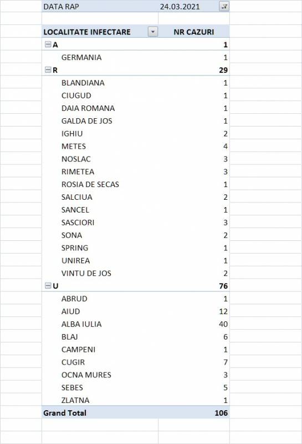302x444 pixels.
Task: Collapse the U group
Action: click(48, 286)
